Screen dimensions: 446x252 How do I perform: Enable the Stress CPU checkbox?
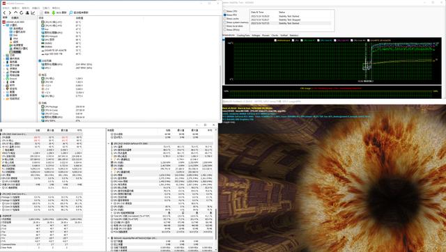coord(225,11)
